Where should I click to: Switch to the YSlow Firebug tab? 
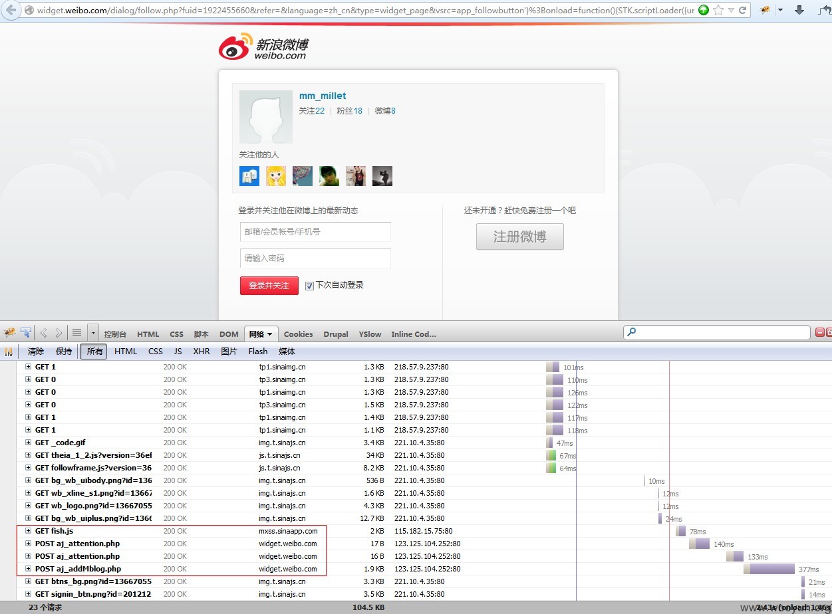[x=370, y=334]
